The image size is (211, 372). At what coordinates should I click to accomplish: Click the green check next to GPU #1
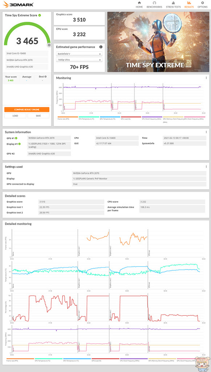16,138
